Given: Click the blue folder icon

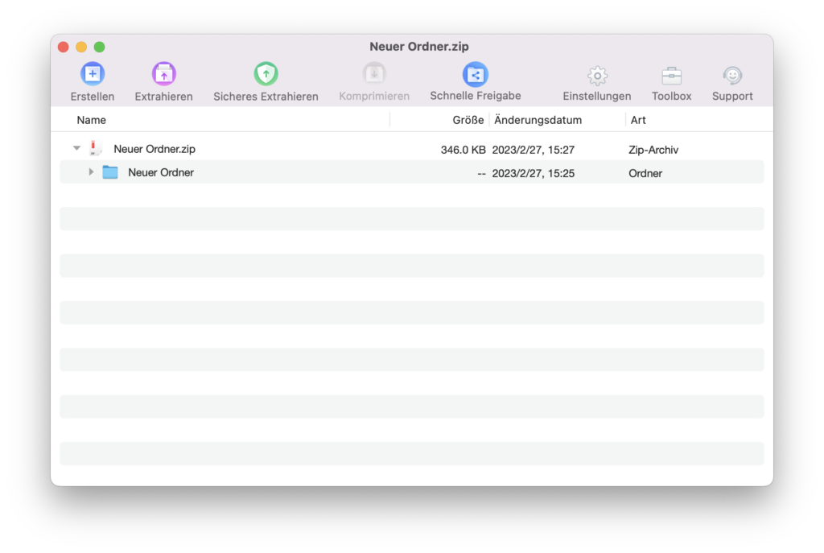Looking at the screenshot, I should click(x=110, y=172).
